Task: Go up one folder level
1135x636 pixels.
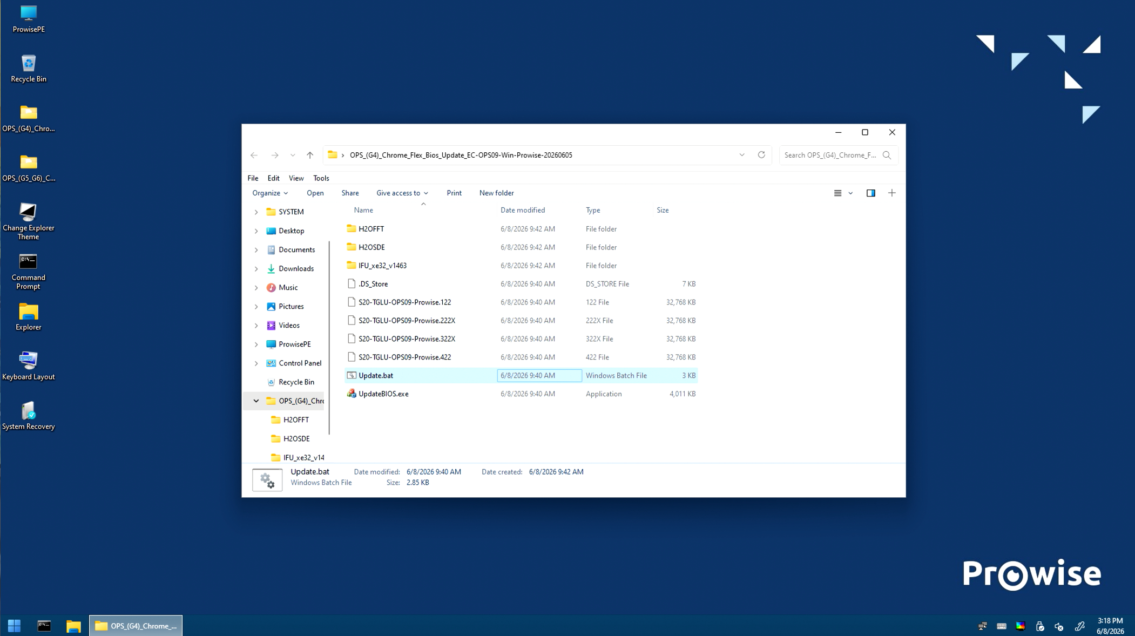Action: [x=310, y=155]
